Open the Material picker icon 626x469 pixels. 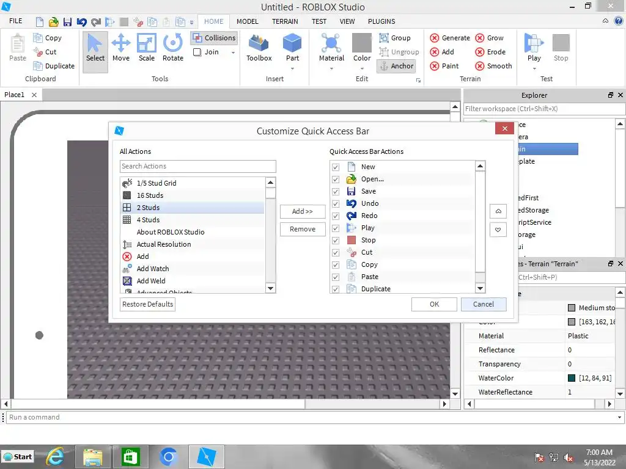(331, 43)
